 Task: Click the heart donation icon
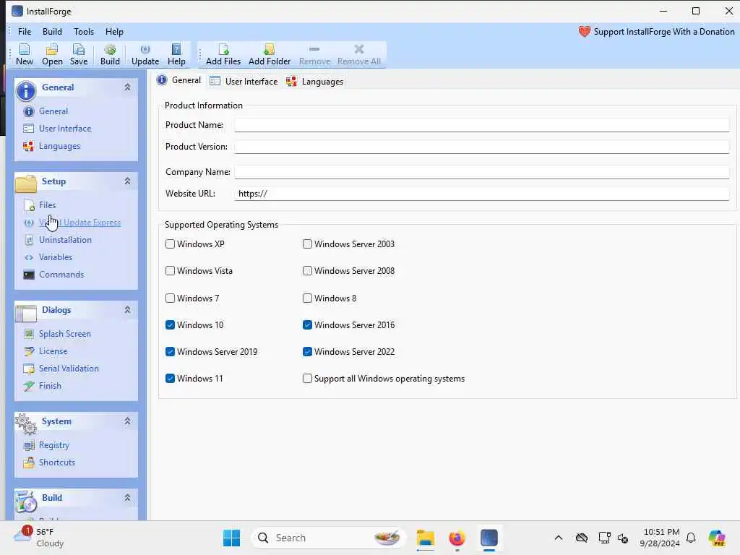coord(584,32)
